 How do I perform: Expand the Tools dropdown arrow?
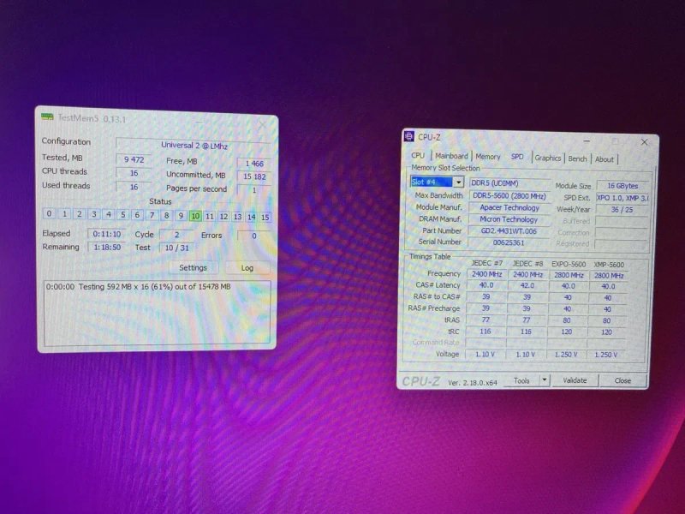click(x=545, y=380)
